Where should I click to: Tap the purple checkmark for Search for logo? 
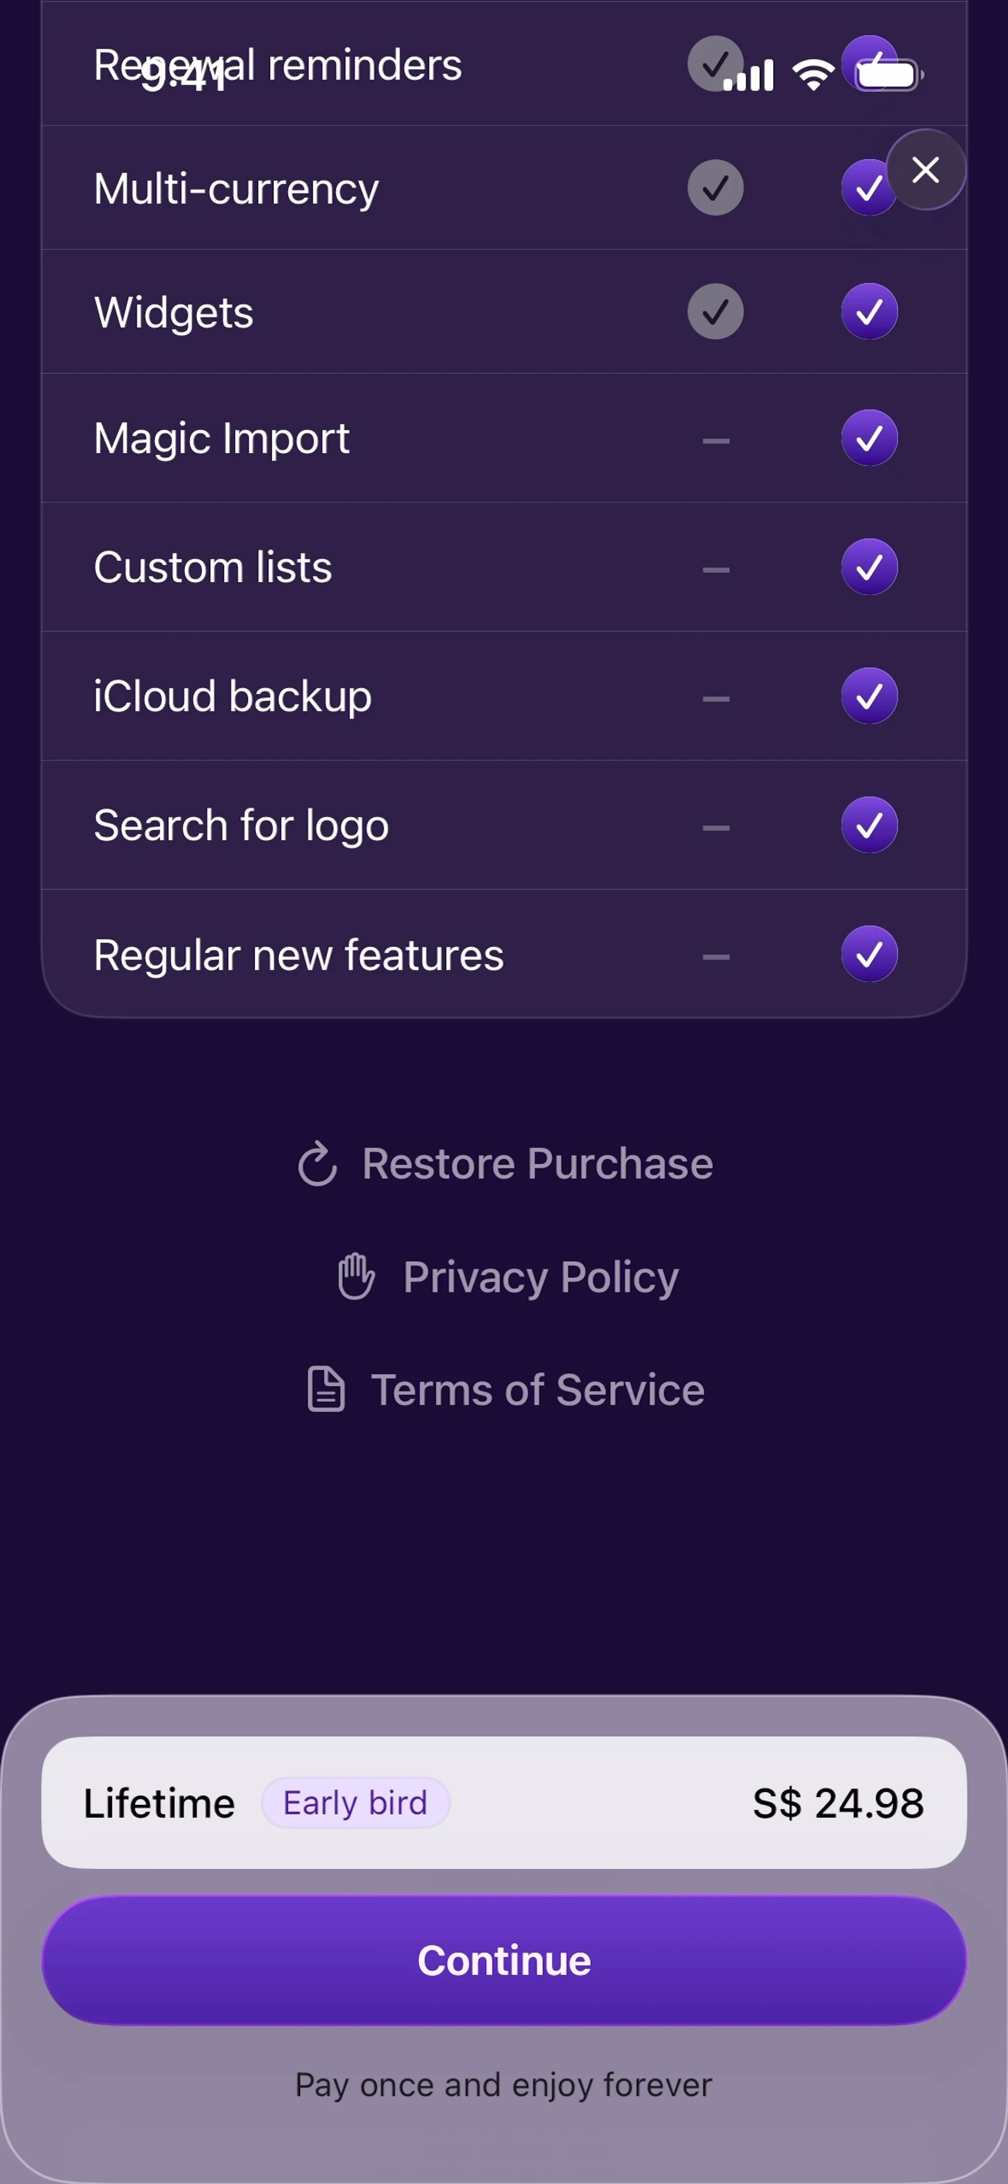pyautogui.click(x=869, y=825)
